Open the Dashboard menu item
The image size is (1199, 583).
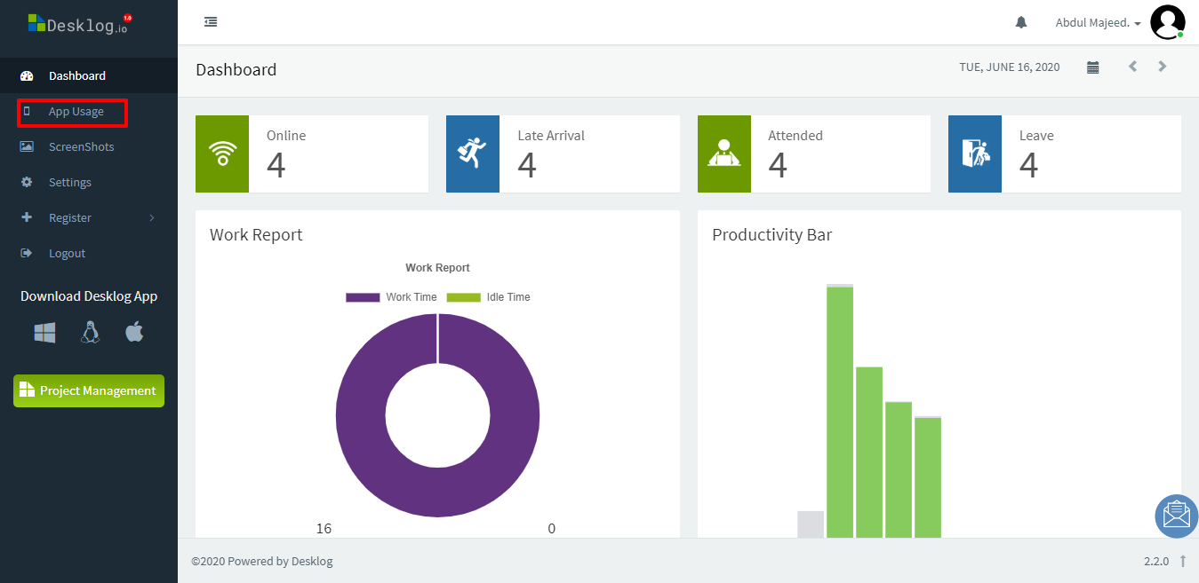(76, 75)
